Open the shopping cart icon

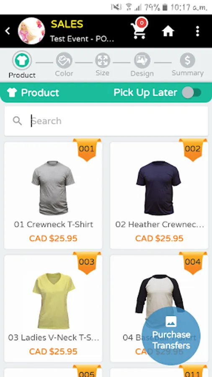[139, 29]
